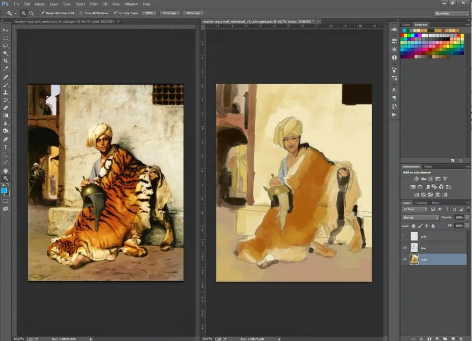Select the Pen tool
The height and width of the screenshot is (341, 472).
click(x=5, y=139)
